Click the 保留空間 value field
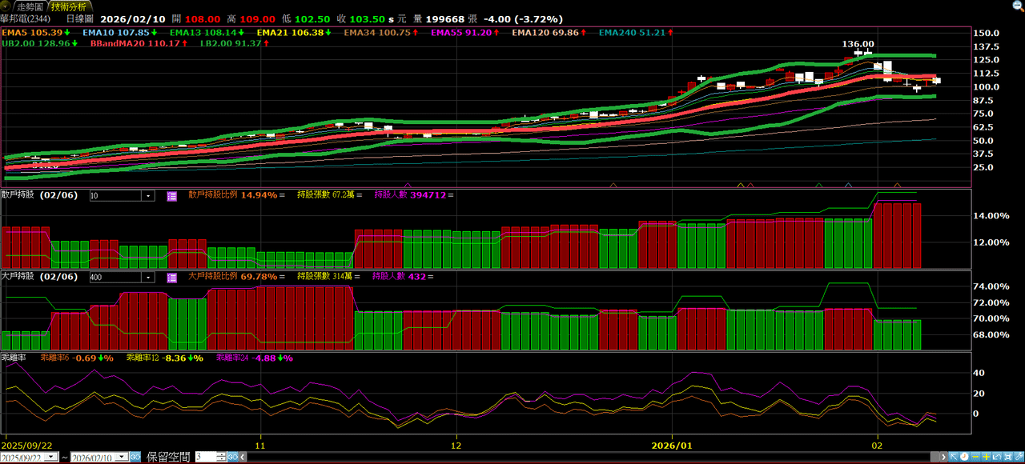This screenshot has width=1025, height=464. (206, 457)
